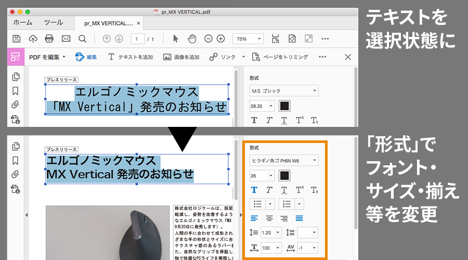This screenshot has height=260, width=468.
Task: Open edit toolbar's three-dot more options
Action: [x=322, y=57]
